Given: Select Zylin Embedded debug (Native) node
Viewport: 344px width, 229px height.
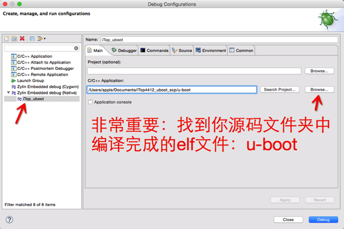Looking at the screenshot, I should point(47,93).
